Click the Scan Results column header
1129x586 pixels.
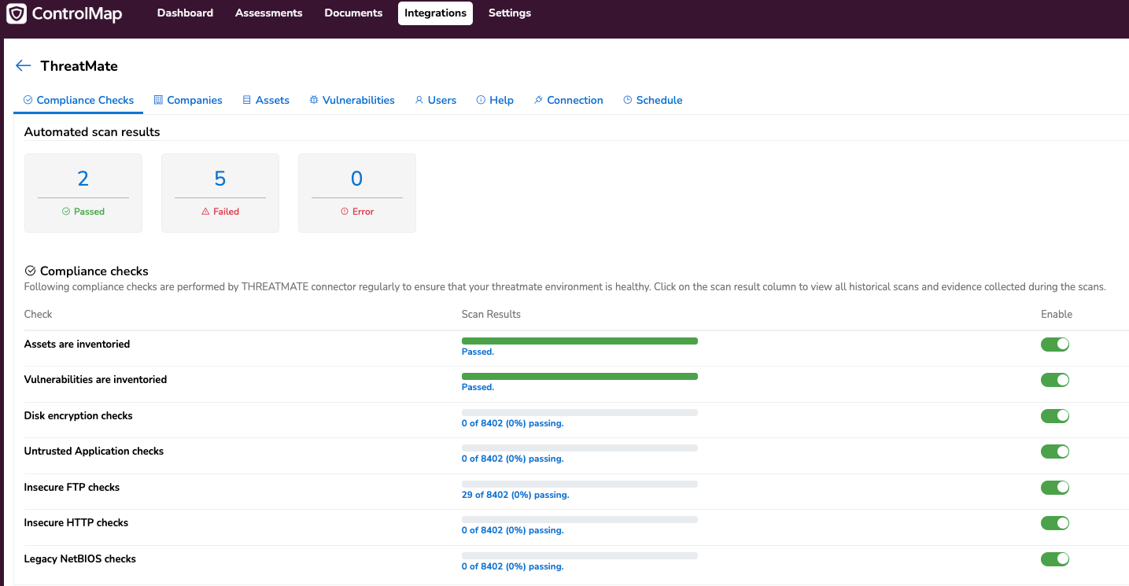coord(491,314)
